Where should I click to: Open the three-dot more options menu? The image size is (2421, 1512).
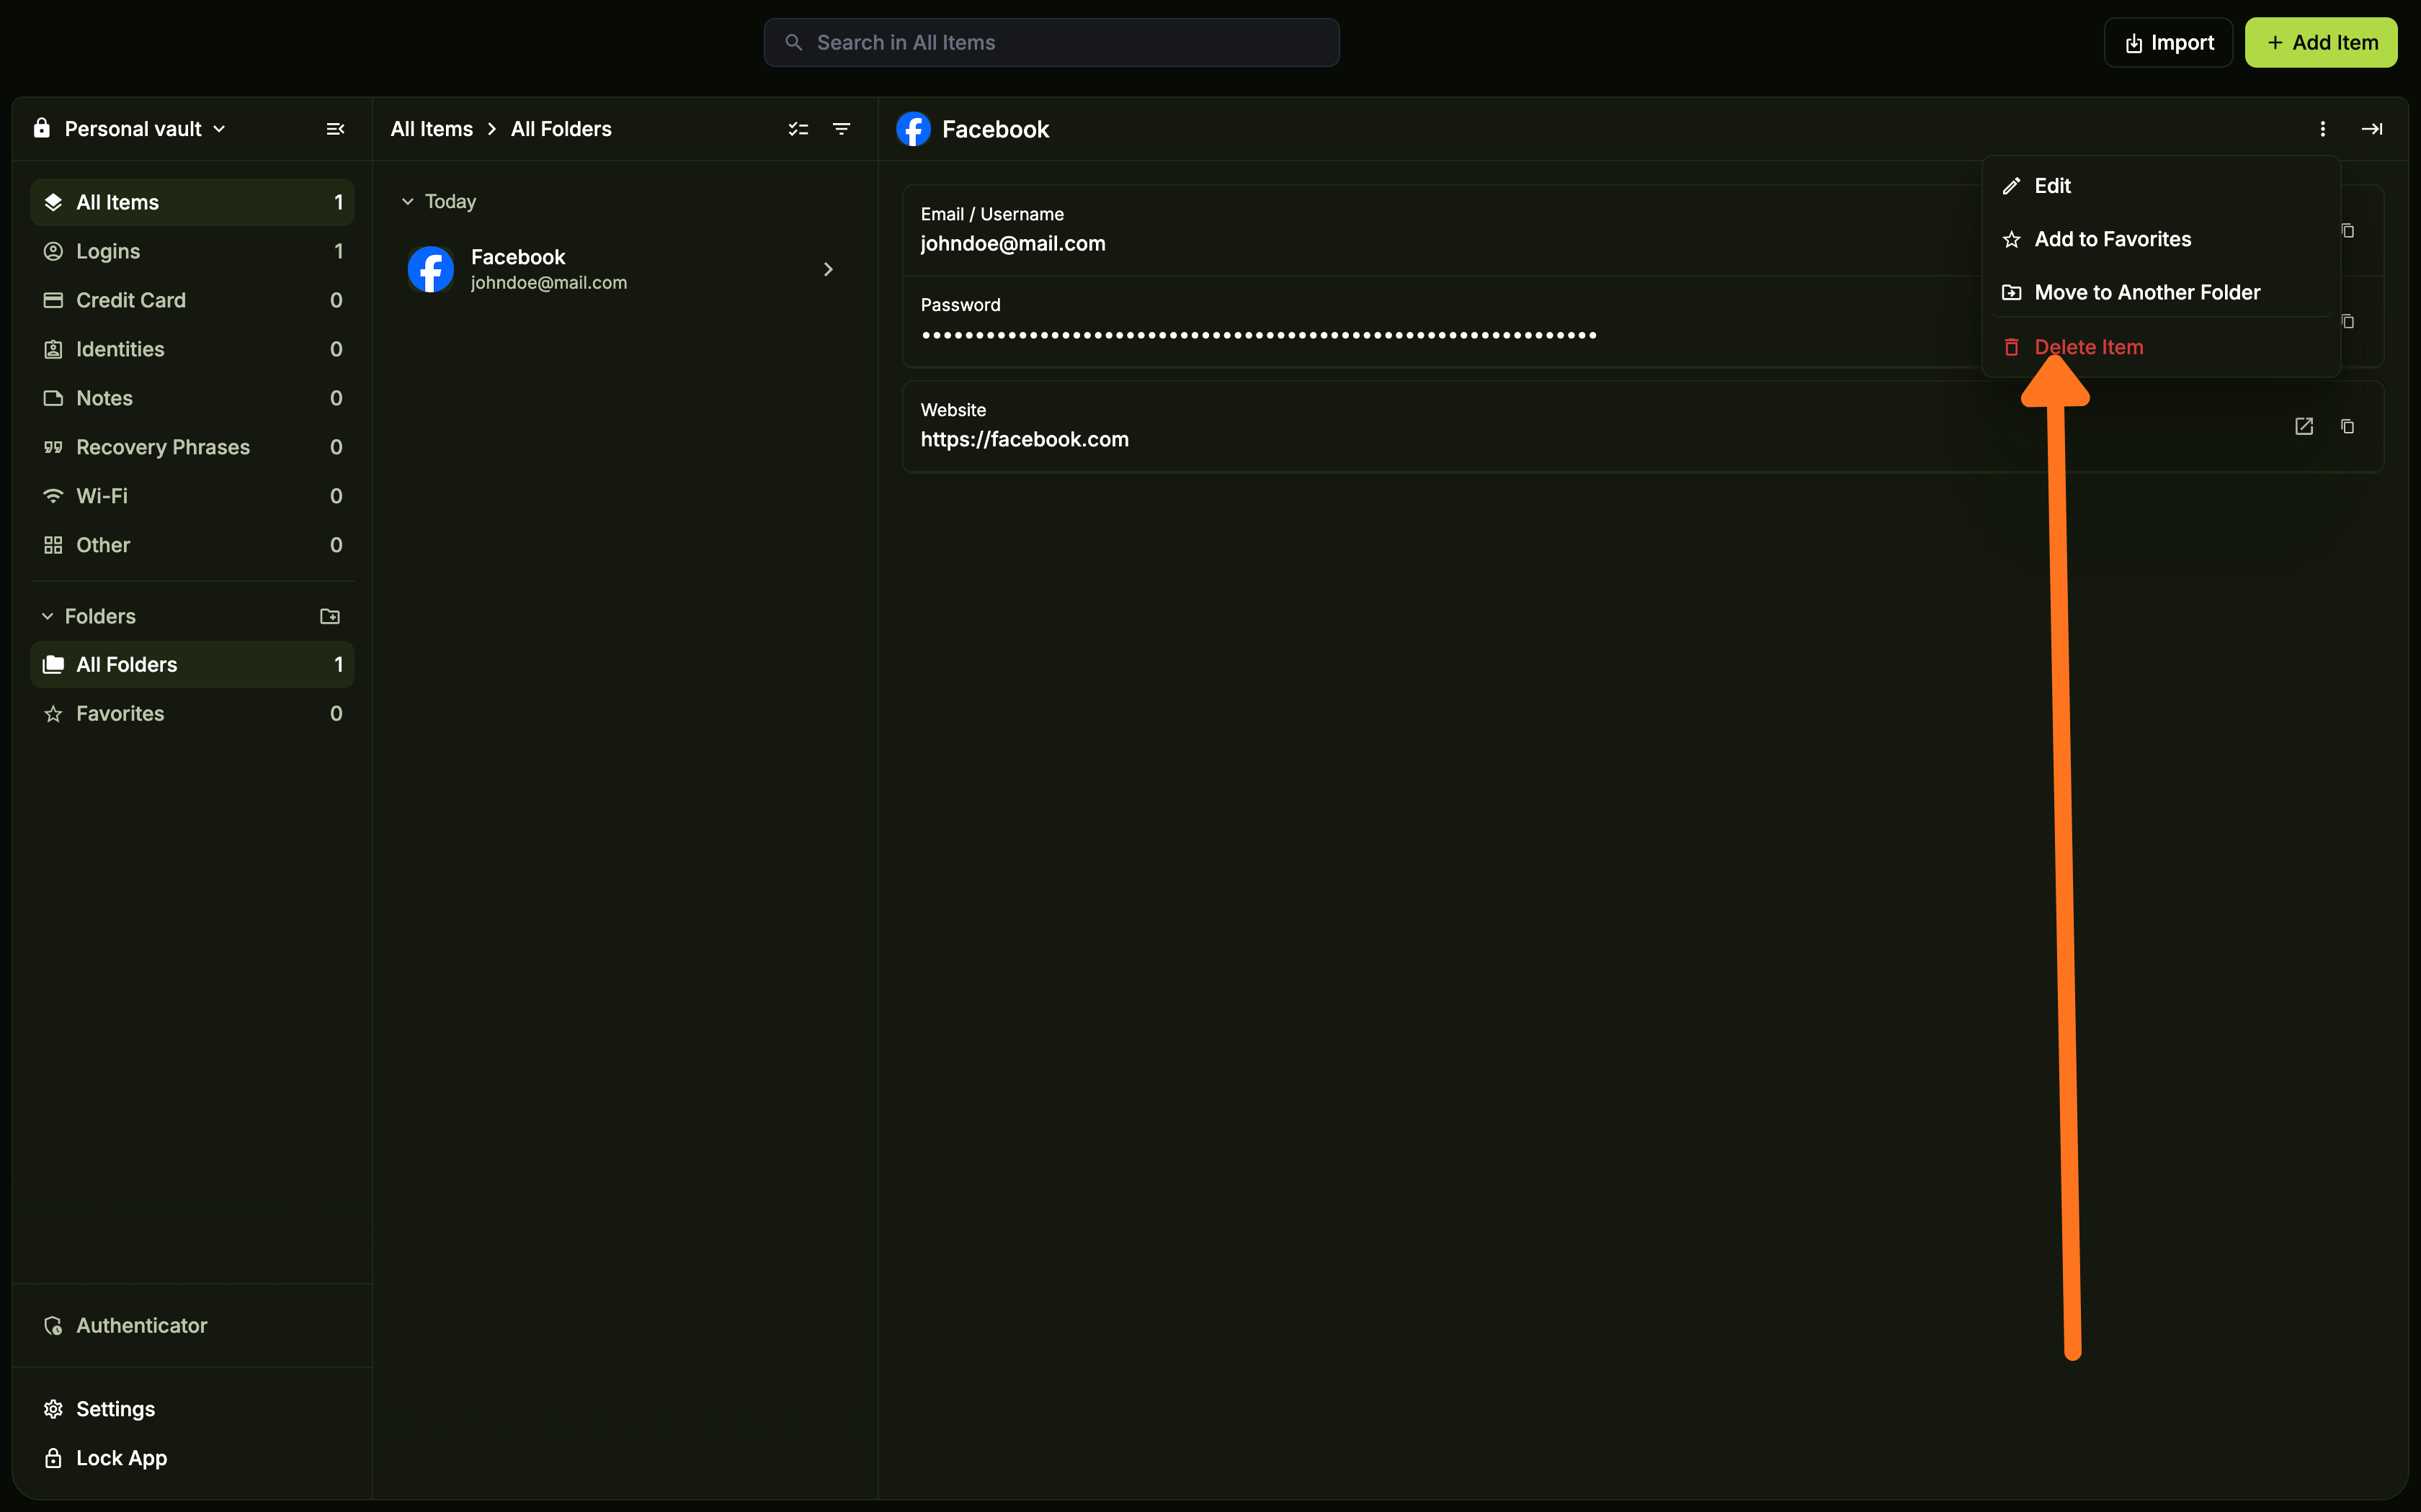2323,129
